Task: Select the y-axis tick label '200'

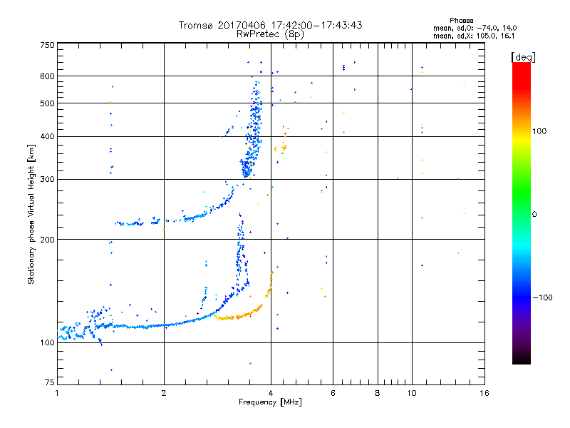Action: (47, 240)
